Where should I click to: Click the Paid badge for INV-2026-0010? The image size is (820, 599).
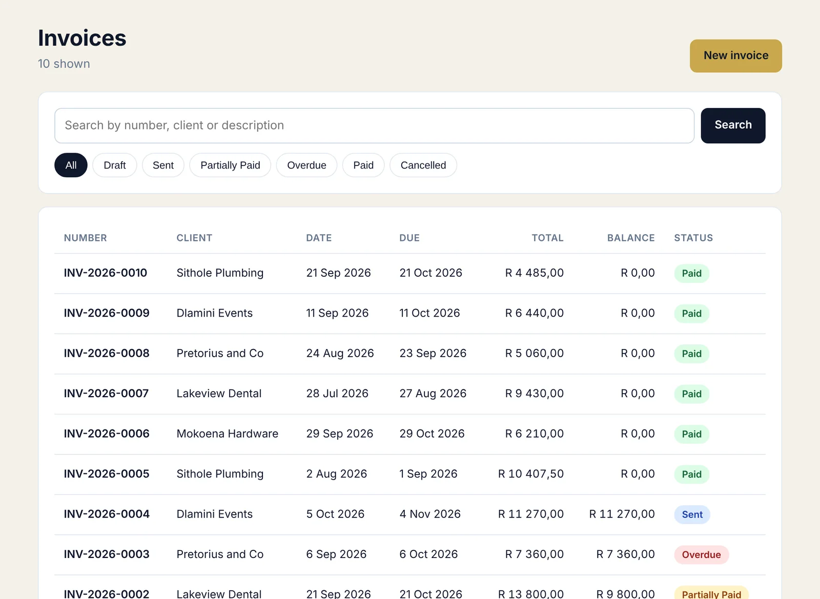coord(691,274)
